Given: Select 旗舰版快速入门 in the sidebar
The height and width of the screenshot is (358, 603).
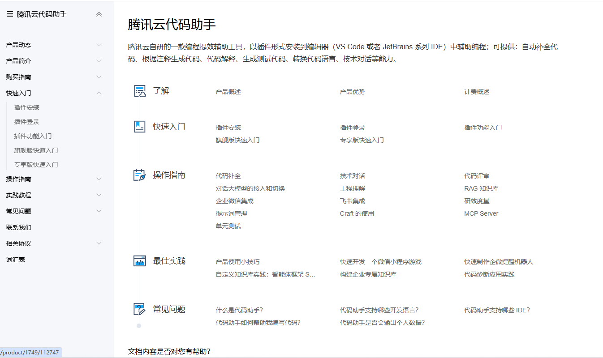Looking at the screenshot, I should (36, 150).
